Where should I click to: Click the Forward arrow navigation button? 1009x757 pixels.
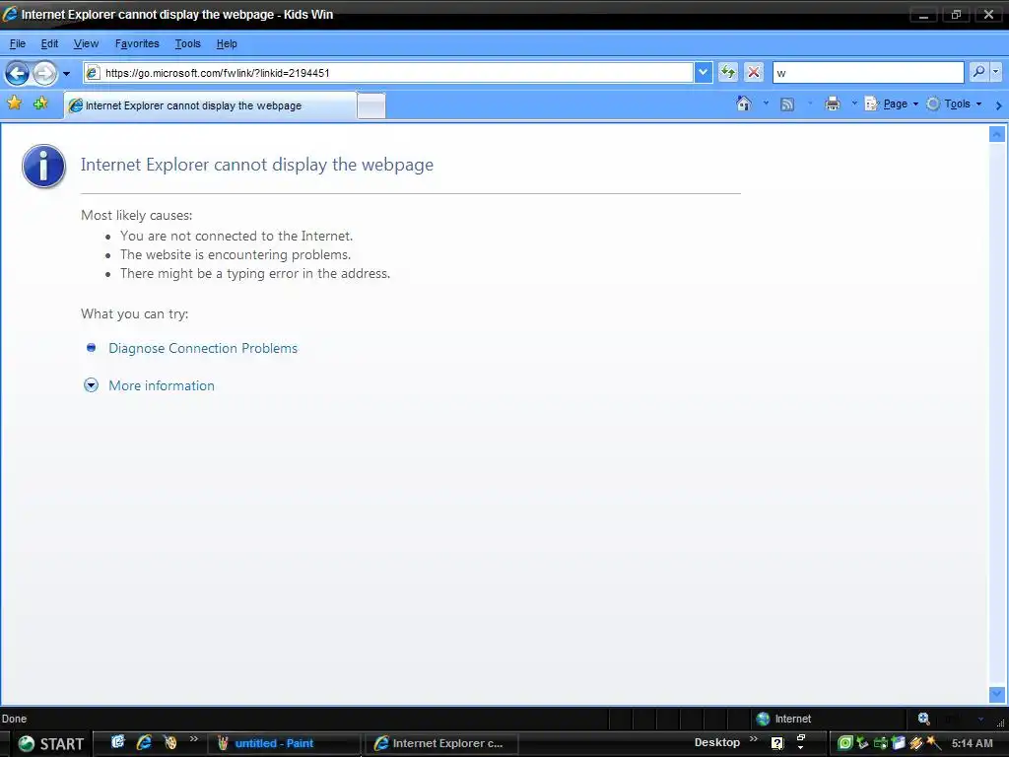(x=44, y=73)
